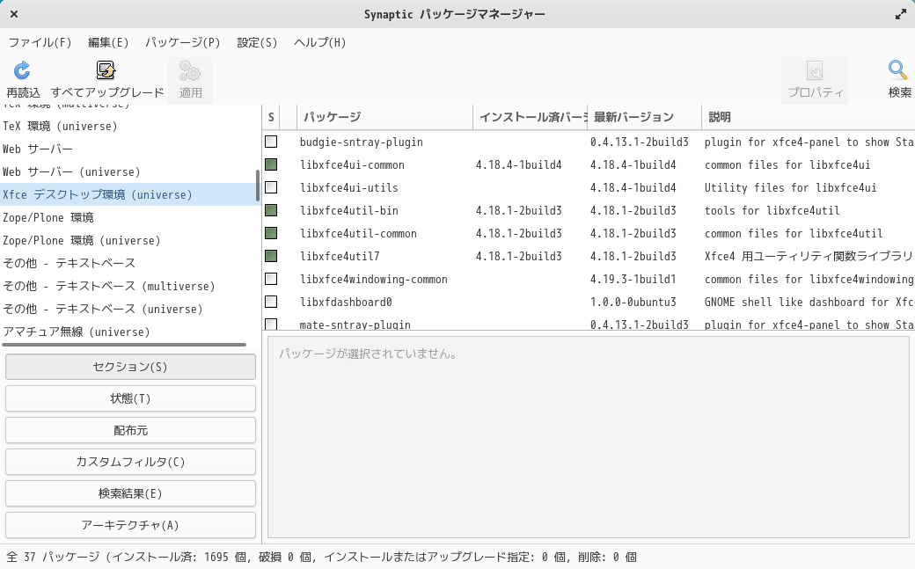Viewport: 915px width, 569px height.
Task: Sort by the 説明 column header
Action: (x=809, y=117)
